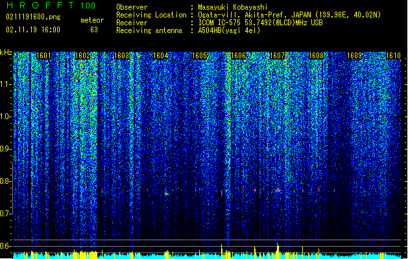Viewport: 408px width, 259px height.
Task: Click ICOM IC-575 53.7492 MHz USB value
Action: pyautogui.click(x=261, y=23)
